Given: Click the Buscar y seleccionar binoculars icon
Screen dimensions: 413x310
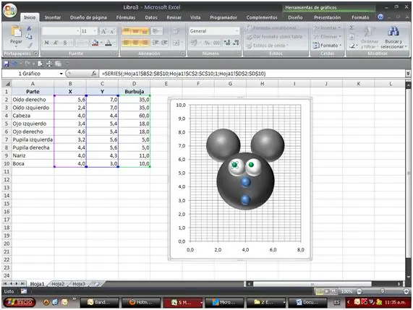Looking at the screenshot, I should 393,31.
